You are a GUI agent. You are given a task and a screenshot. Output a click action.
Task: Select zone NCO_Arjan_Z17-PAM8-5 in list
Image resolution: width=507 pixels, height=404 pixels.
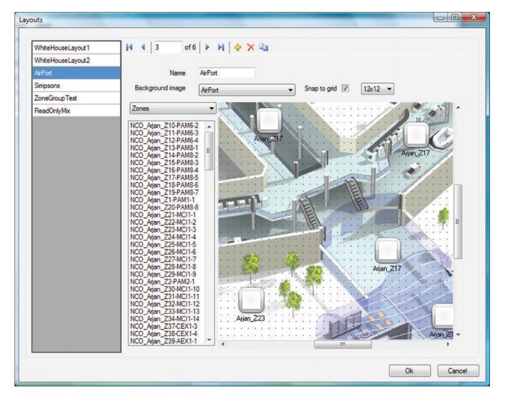click(x=165, y=178)
